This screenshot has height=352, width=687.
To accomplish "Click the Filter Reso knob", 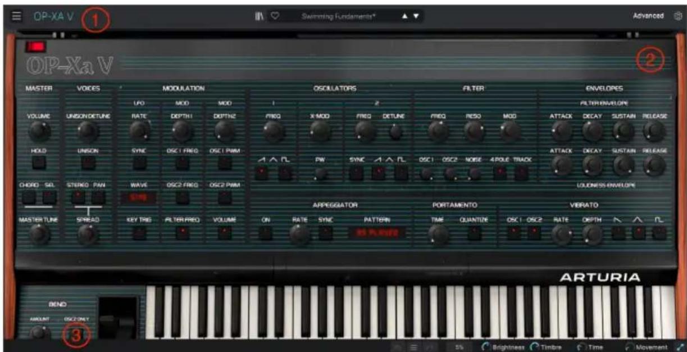I will [x=474, y=131].
